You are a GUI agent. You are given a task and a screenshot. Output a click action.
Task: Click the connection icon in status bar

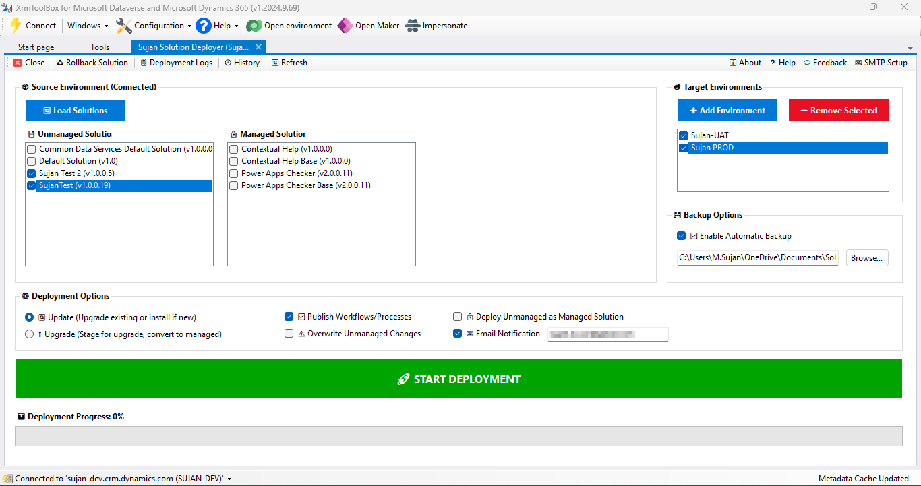[7, 479]
